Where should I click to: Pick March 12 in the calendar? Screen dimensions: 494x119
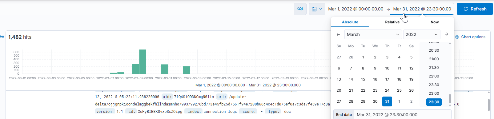pyautogui.click(x=411, y=68)
